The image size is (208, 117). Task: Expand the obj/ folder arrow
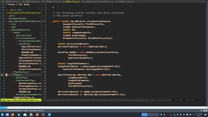tap(9, 27)
